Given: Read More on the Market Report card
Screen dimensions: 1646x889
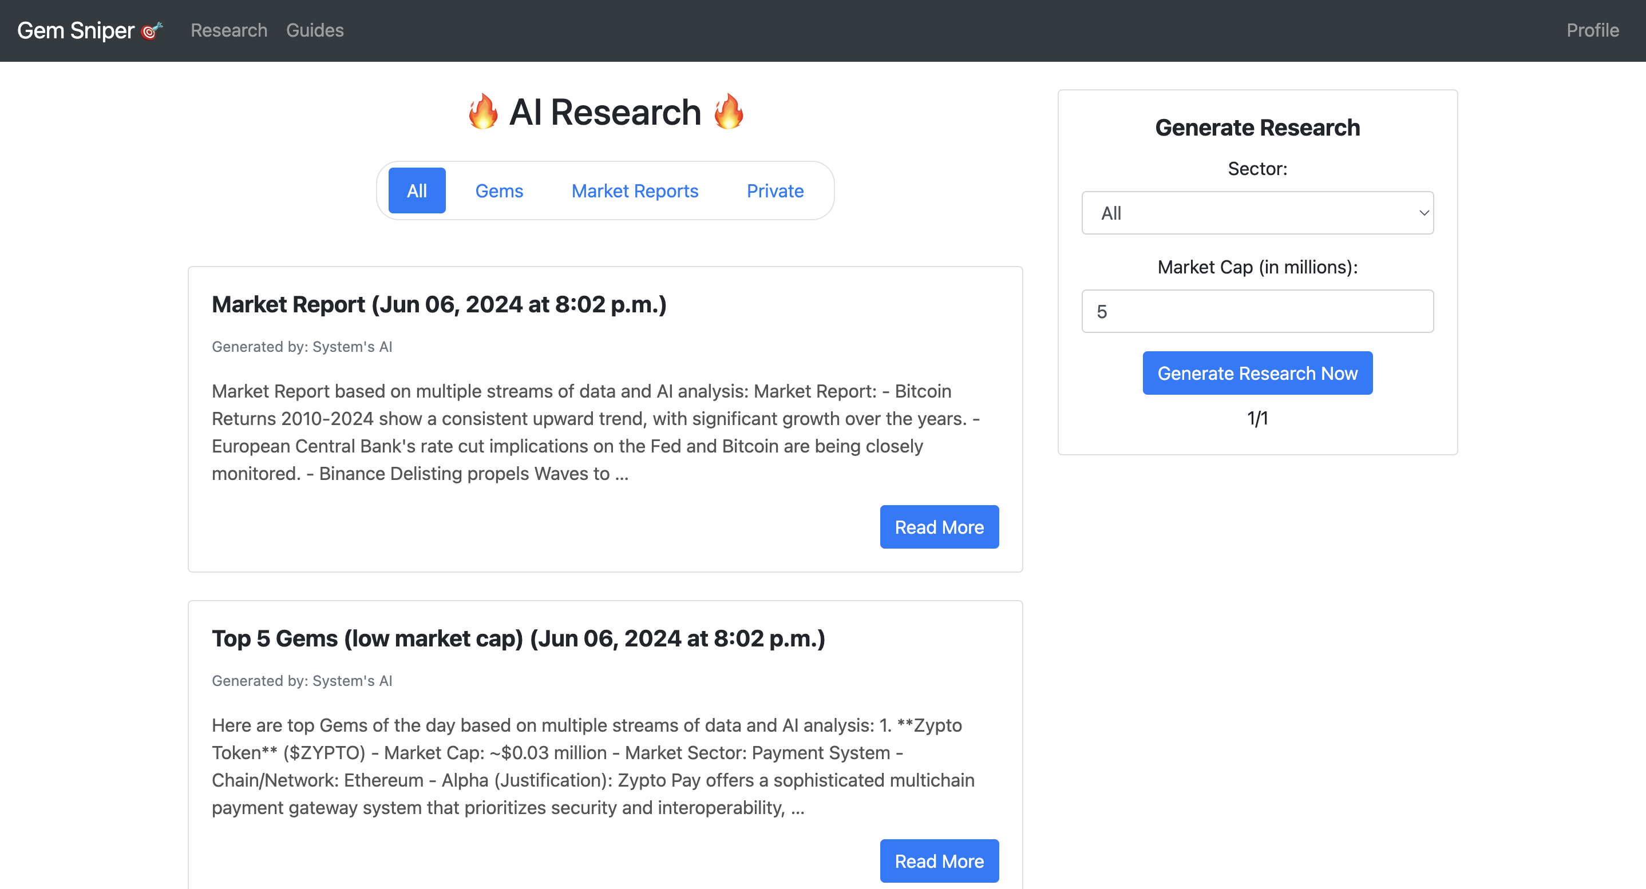Looking at the screenshot, I should (939, 527).
